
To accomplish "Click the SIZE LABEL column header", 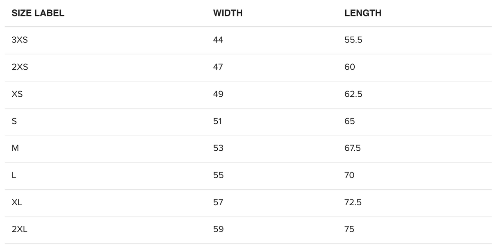I will pos(38,13).
